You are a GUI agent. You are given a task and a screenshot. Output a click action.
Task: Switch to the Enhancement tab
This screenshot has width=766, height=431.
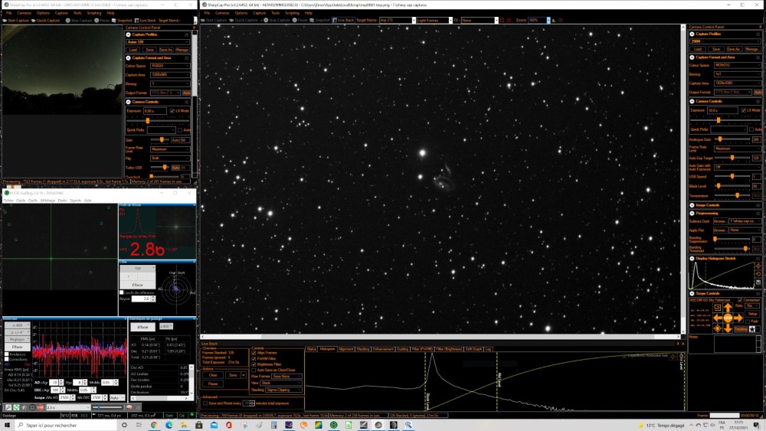pyautogui.click(x=383, y=349)
